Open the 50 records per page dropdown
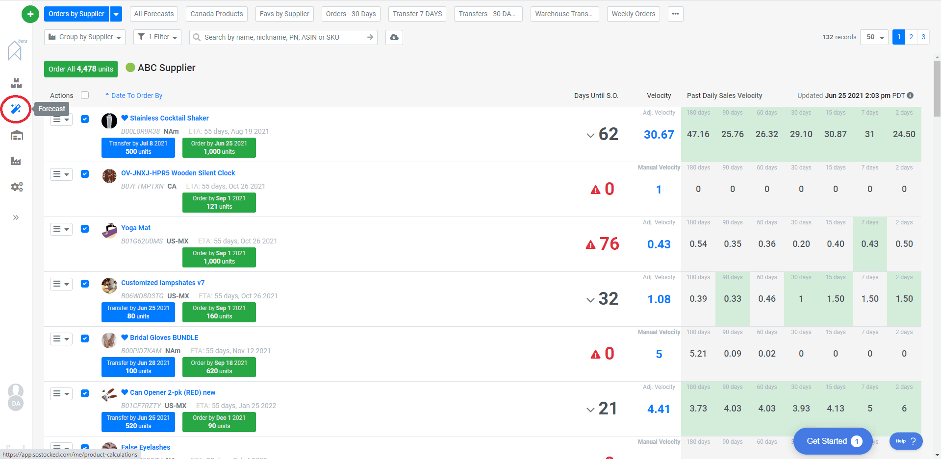The width and height of the screenshot is (941, 459). 874,37
